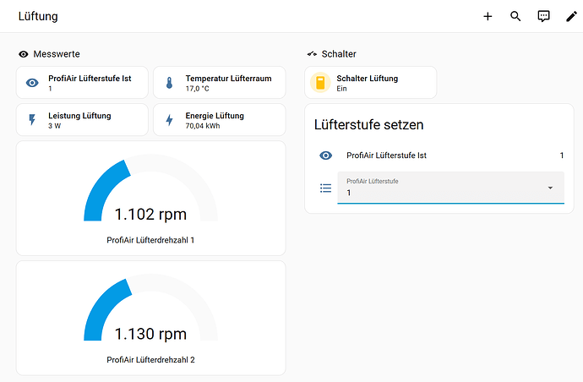Click flash icon in Leistung Lüftung tile

pos(32,120)
